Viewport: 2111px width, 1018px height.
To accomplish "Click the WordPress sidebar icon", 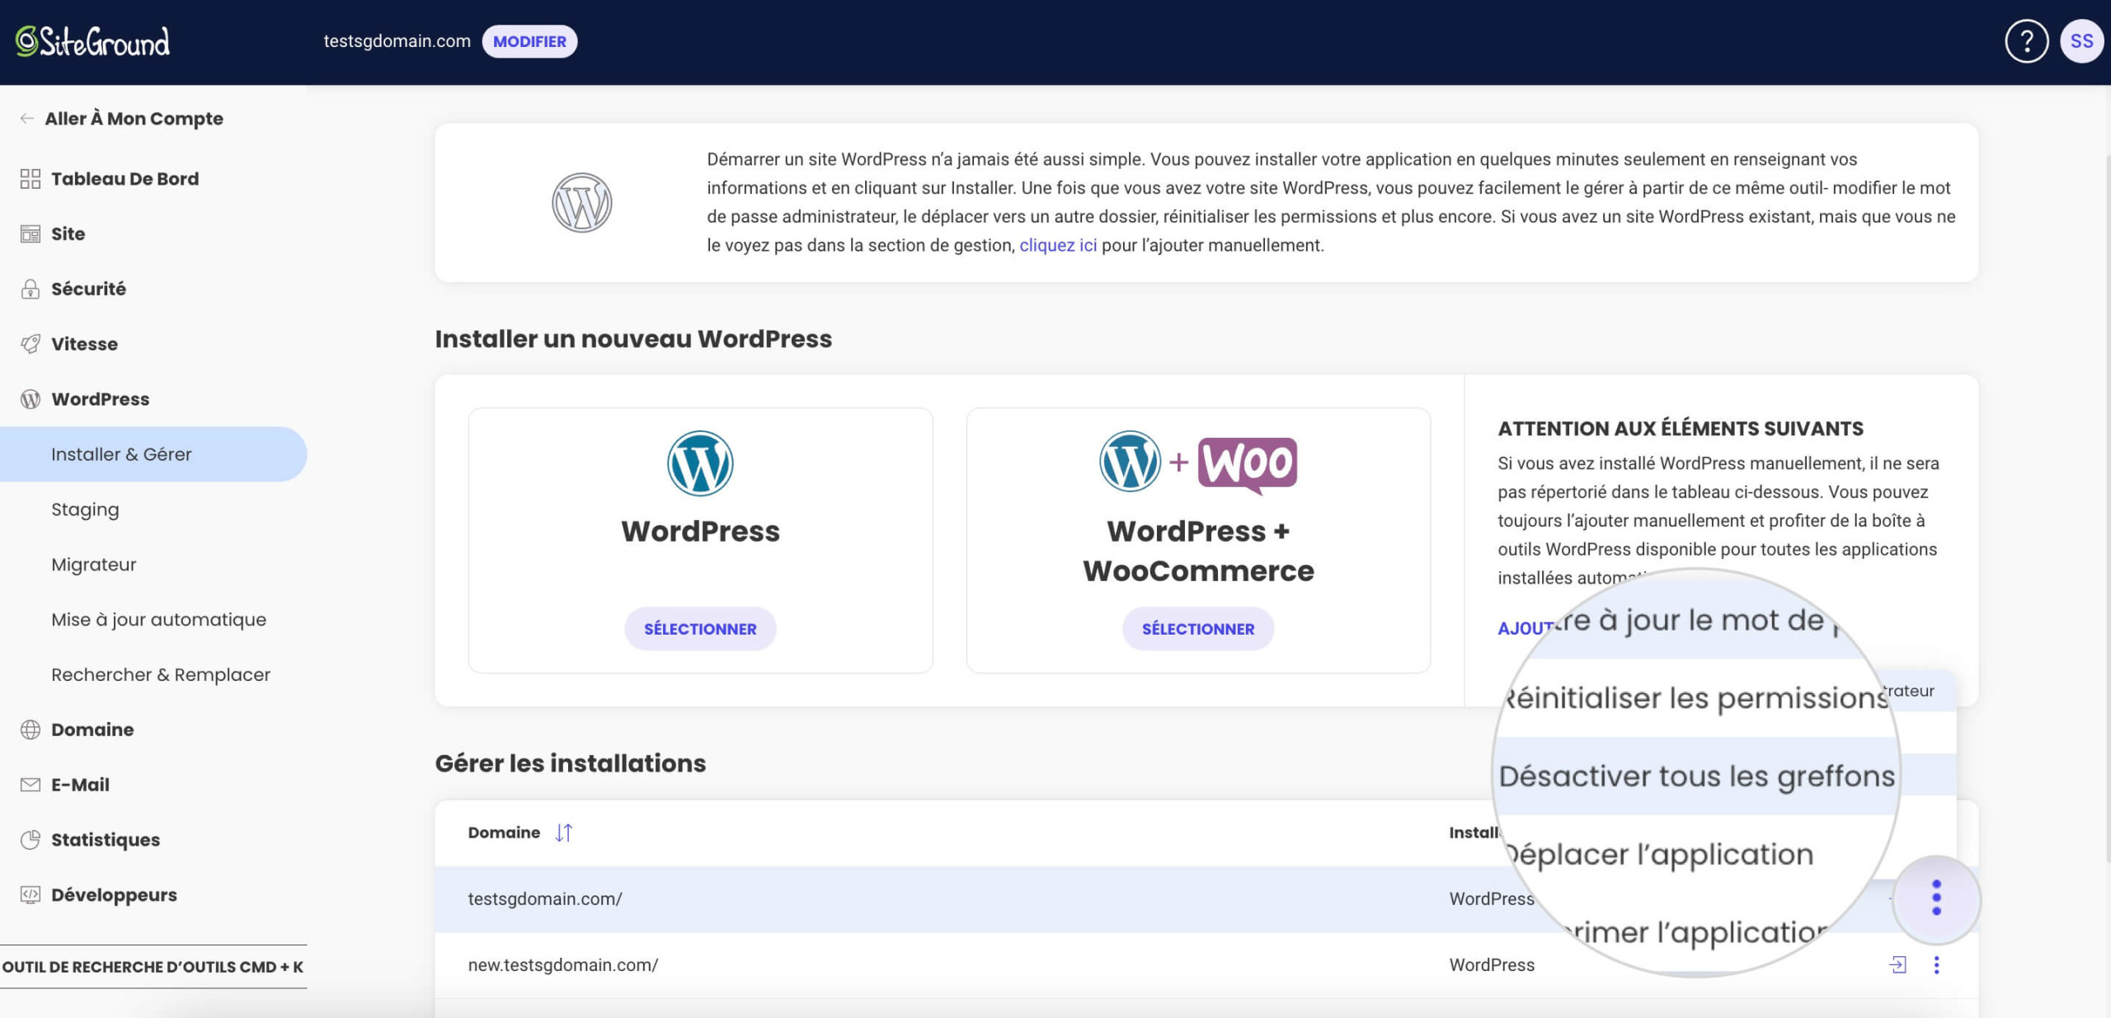I will click(x=31, y=399).
